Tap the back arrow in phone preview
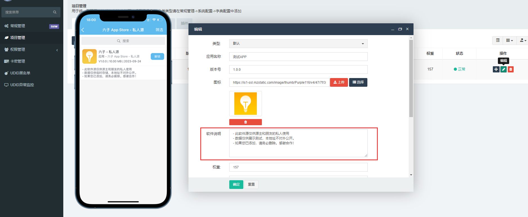 pyautogui.click(x=83, y=30)
